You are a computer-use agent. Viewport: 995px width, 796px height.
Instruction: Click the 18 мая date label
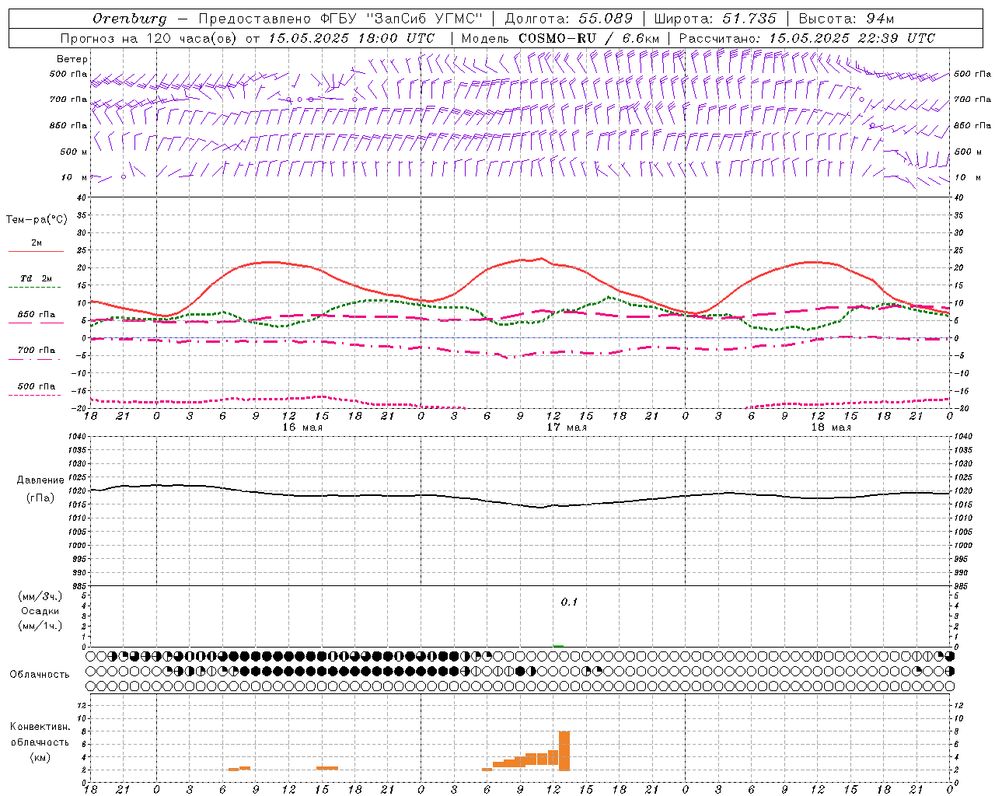831,428
